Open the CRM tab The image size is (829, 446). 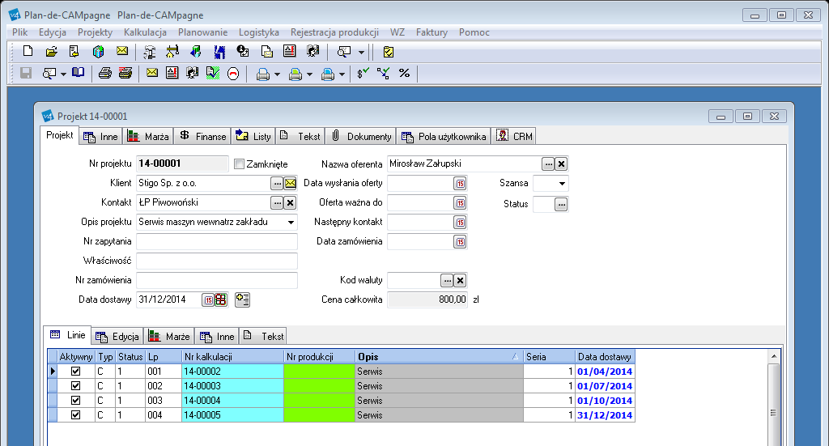(x=514, y=136)
